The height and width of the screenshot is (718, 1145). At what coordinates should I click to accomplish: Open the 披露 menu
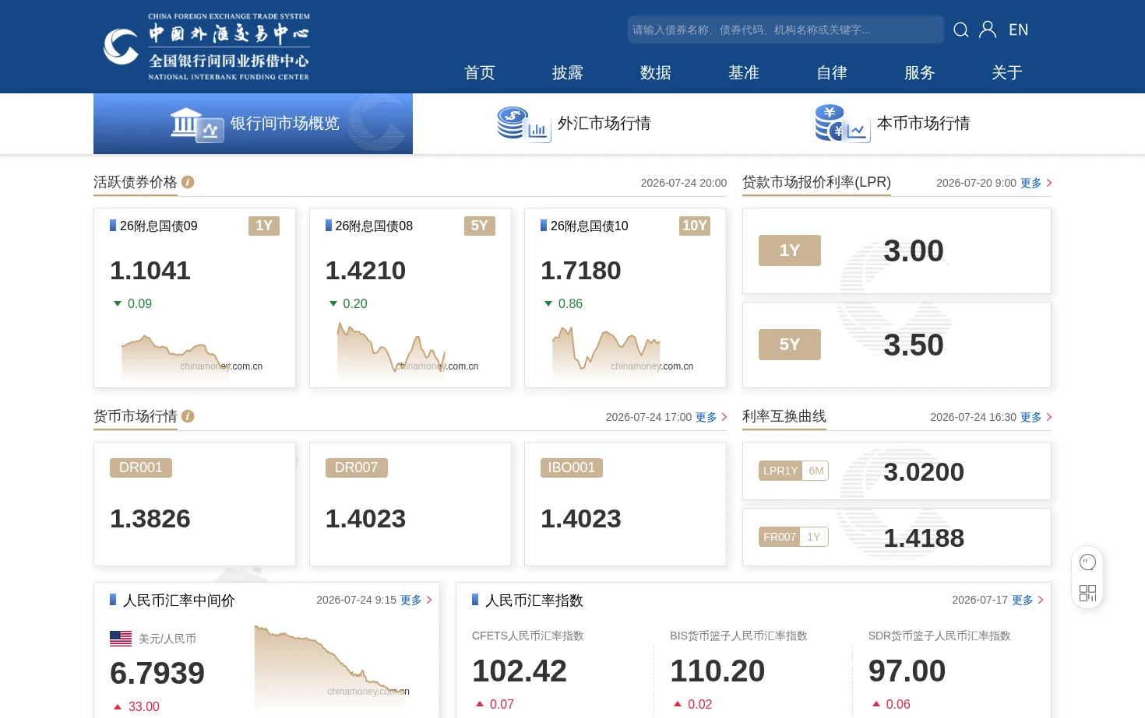click(x=568, y=72)
